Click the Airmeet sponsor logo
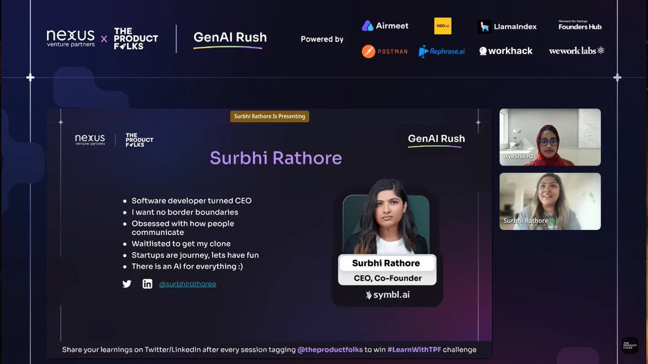Viewport: 648px width, 364px height. [x=385, y=25]
